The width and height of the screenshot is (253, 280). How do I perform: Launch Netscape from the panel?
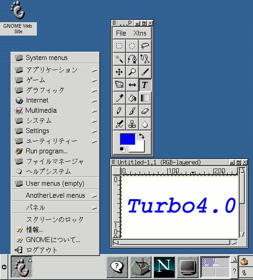click(164, 267)
